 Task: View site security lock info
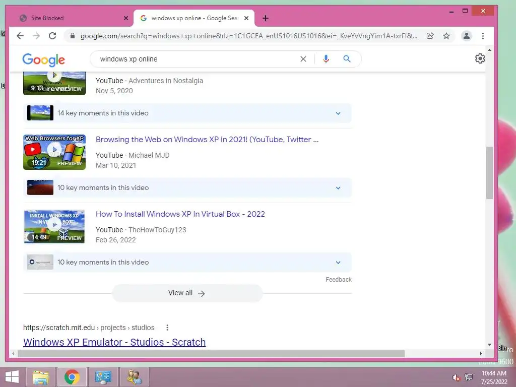click(73, 36)
